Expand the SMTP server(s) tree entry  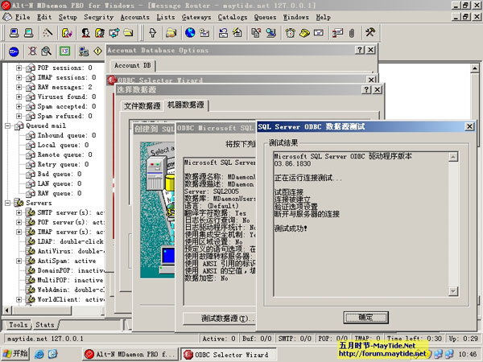(19, 213)
